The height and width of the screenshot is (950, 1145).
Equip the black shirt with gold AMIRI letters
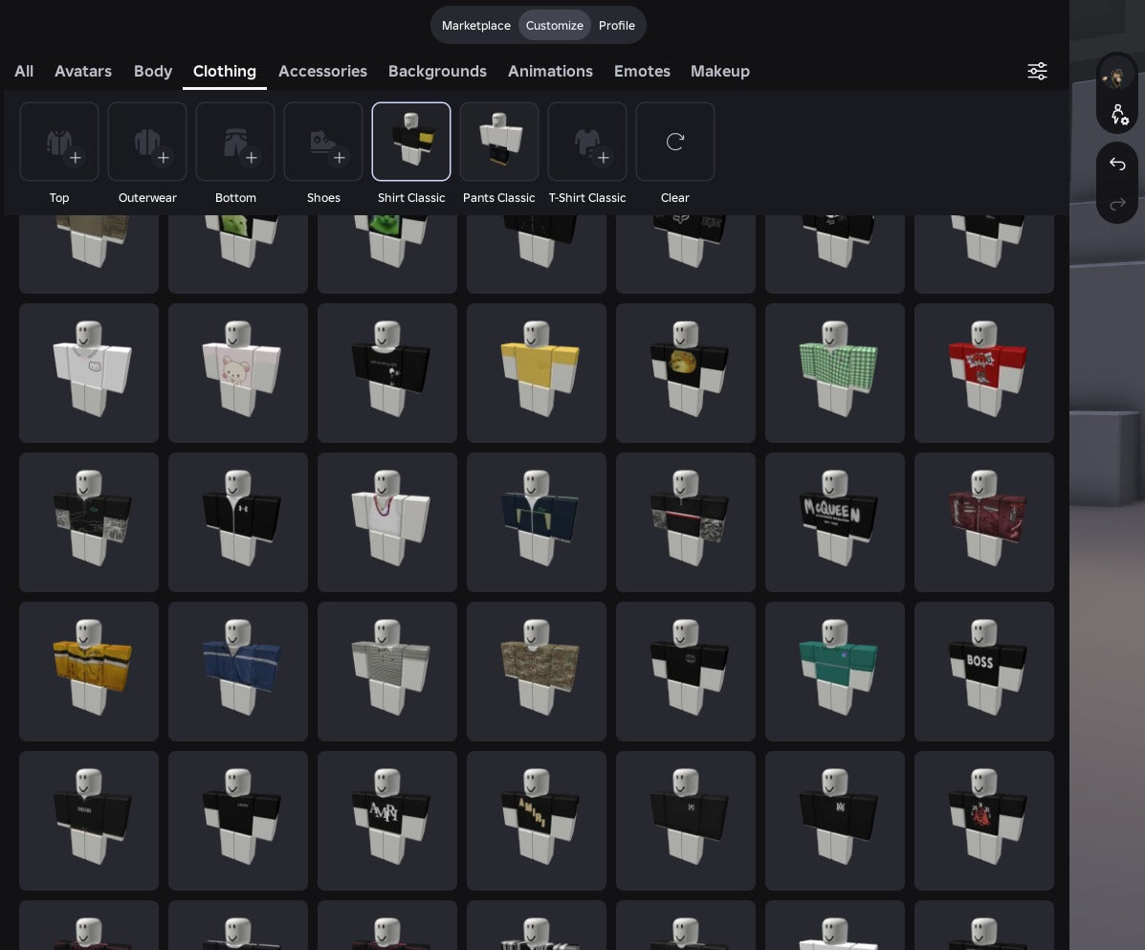536,821
